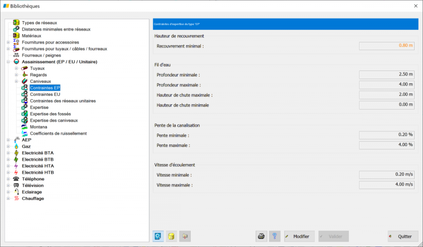423x247 pixels.
Task: Click the Recouvrement minimal value field
Action: pos(387,46)
